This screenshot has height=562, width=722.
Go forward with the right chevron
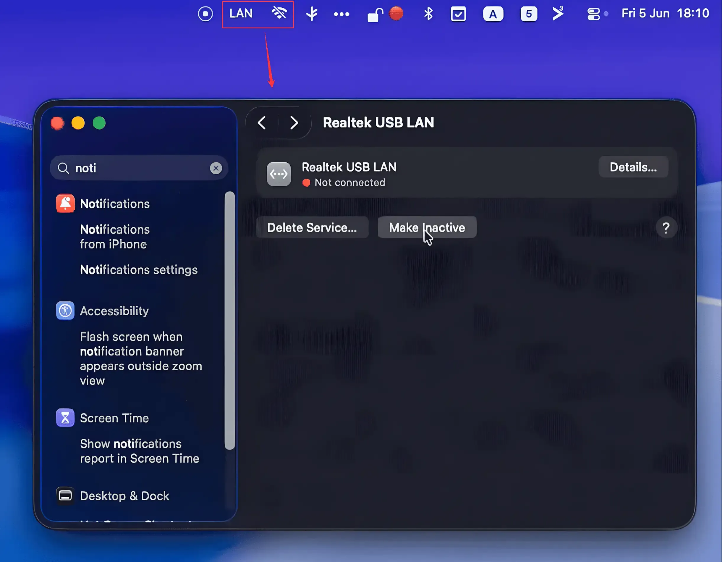point(294,123)
